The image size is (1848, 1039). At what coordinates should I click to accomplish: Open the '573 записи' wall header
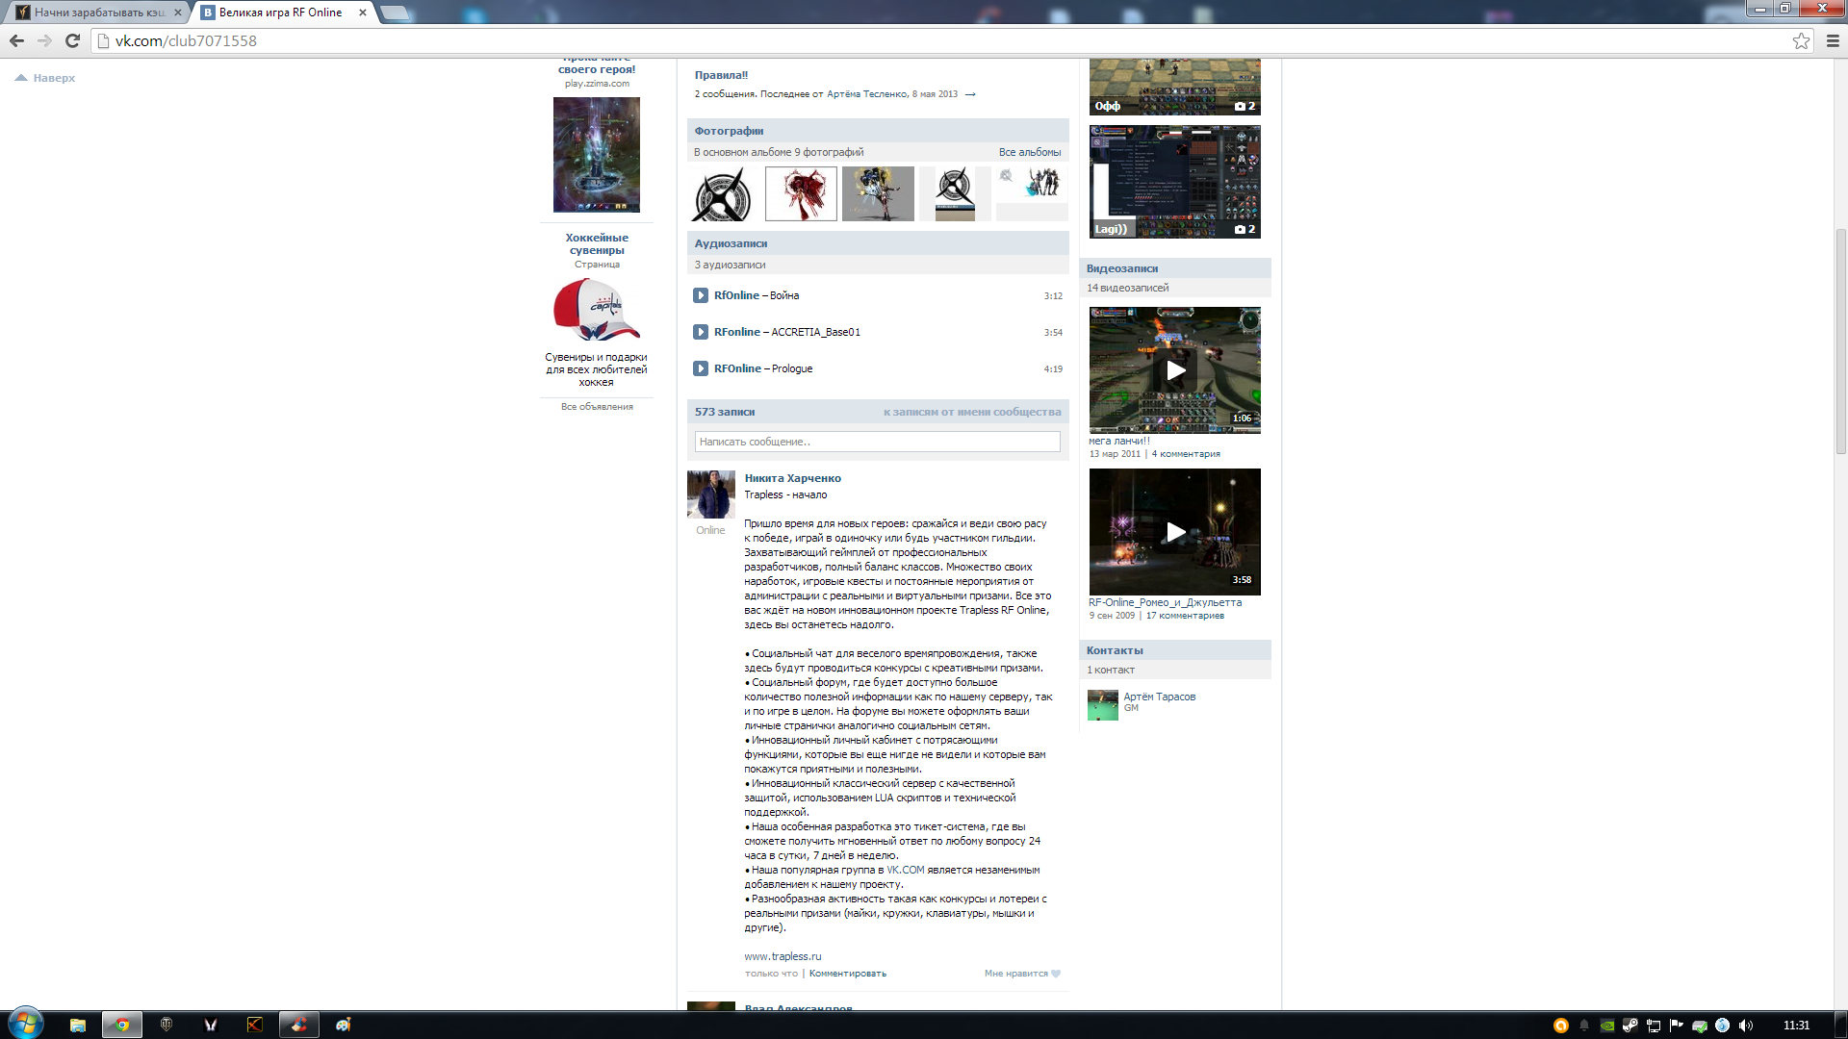725,412
